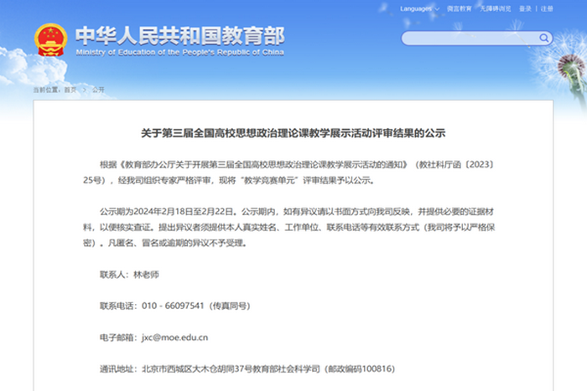Click the 中华人民共和国教育部 site title
Screen dimensions: 587x391
[x=179, y=34]
